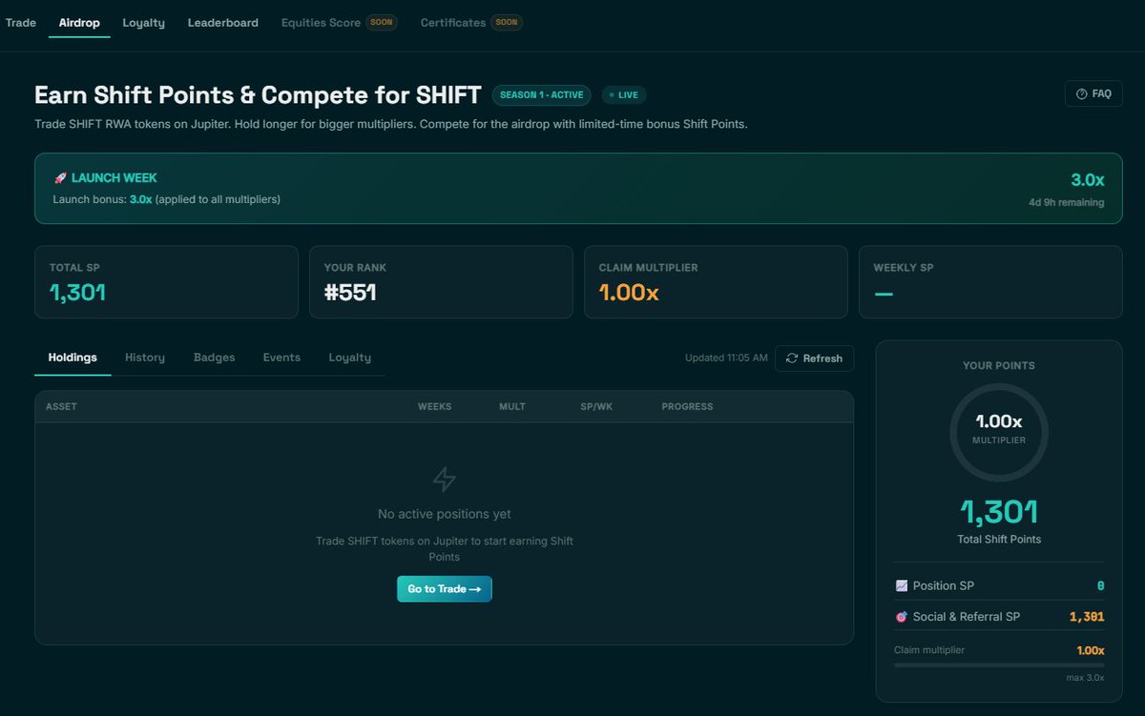
Task: Click the lightning bolt empty-state icon
Action: [445, 480]
